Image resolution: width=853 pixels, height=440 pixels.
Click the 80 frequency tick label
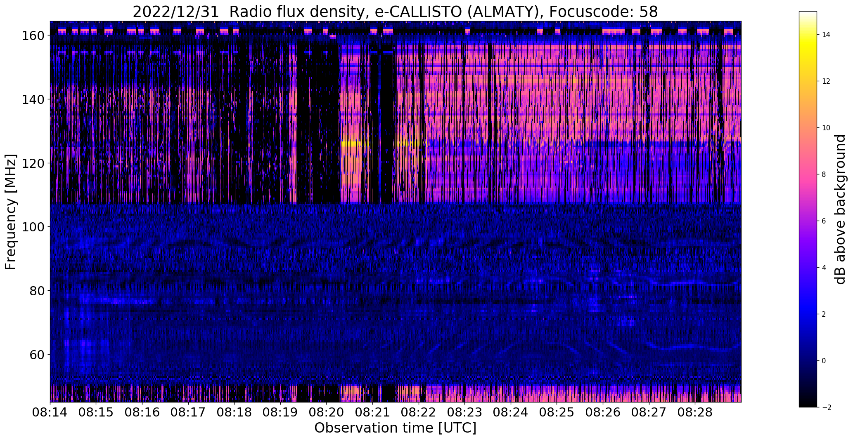pyautogui.click(x=37, y=291)
